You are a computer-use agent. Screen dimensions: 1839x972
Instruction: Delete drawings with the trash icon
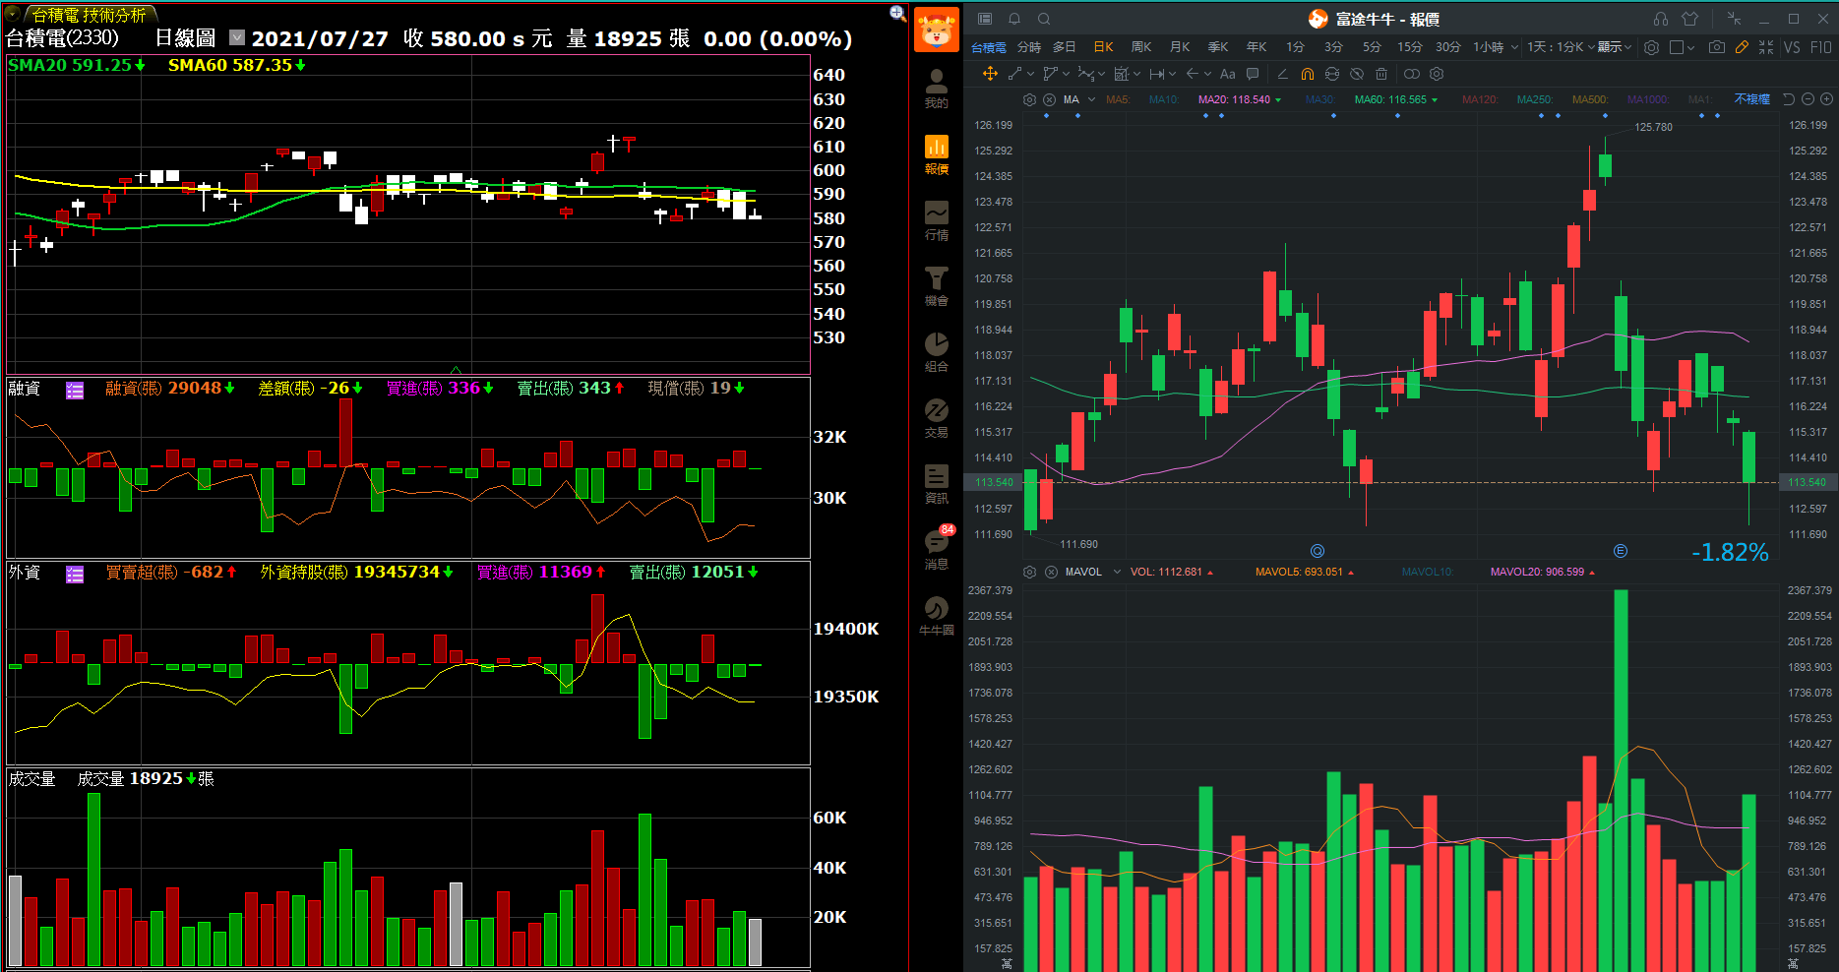(x=1381, y=74)
